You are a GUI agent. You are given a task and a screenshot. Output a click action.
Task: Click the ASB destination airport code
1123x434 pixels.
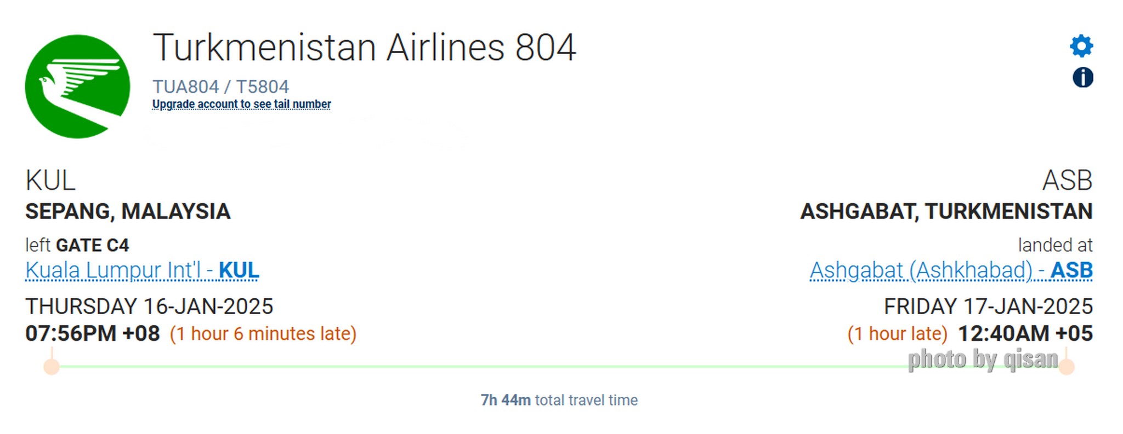[x=1067, y=181]
